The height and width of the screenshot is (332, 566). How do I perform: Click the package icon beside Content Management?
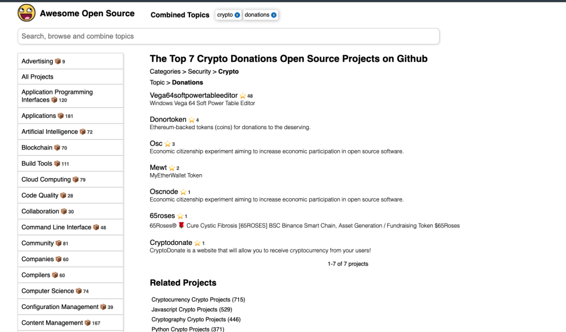coord(87,322)
